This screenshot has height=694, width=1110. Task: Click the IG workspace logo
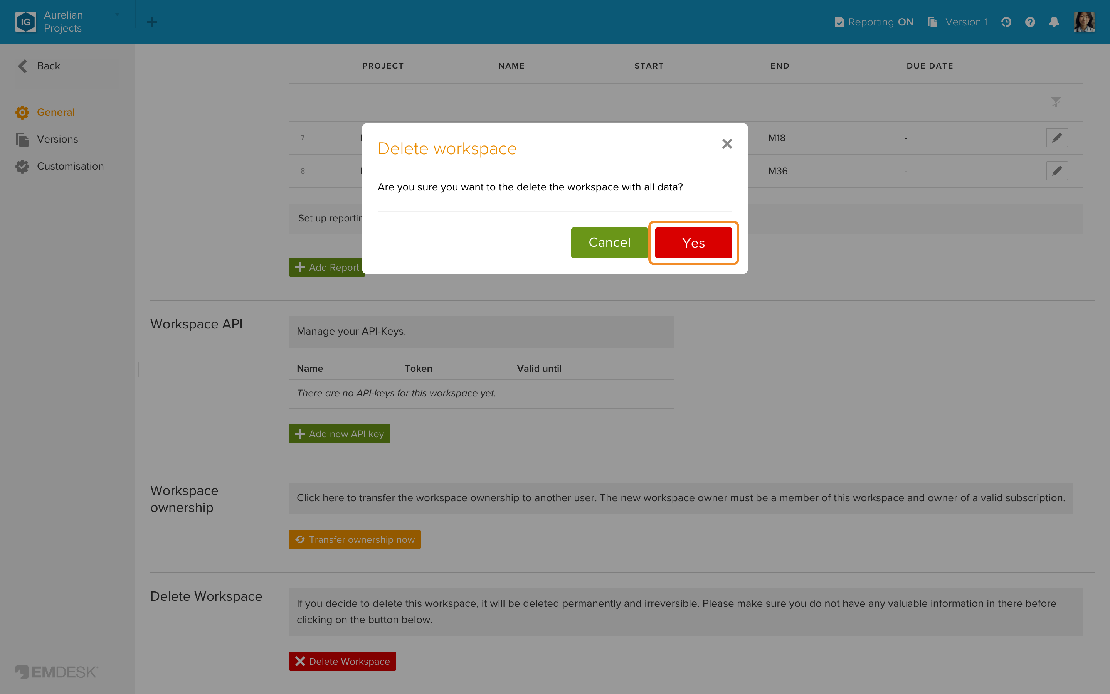(26, 22)
